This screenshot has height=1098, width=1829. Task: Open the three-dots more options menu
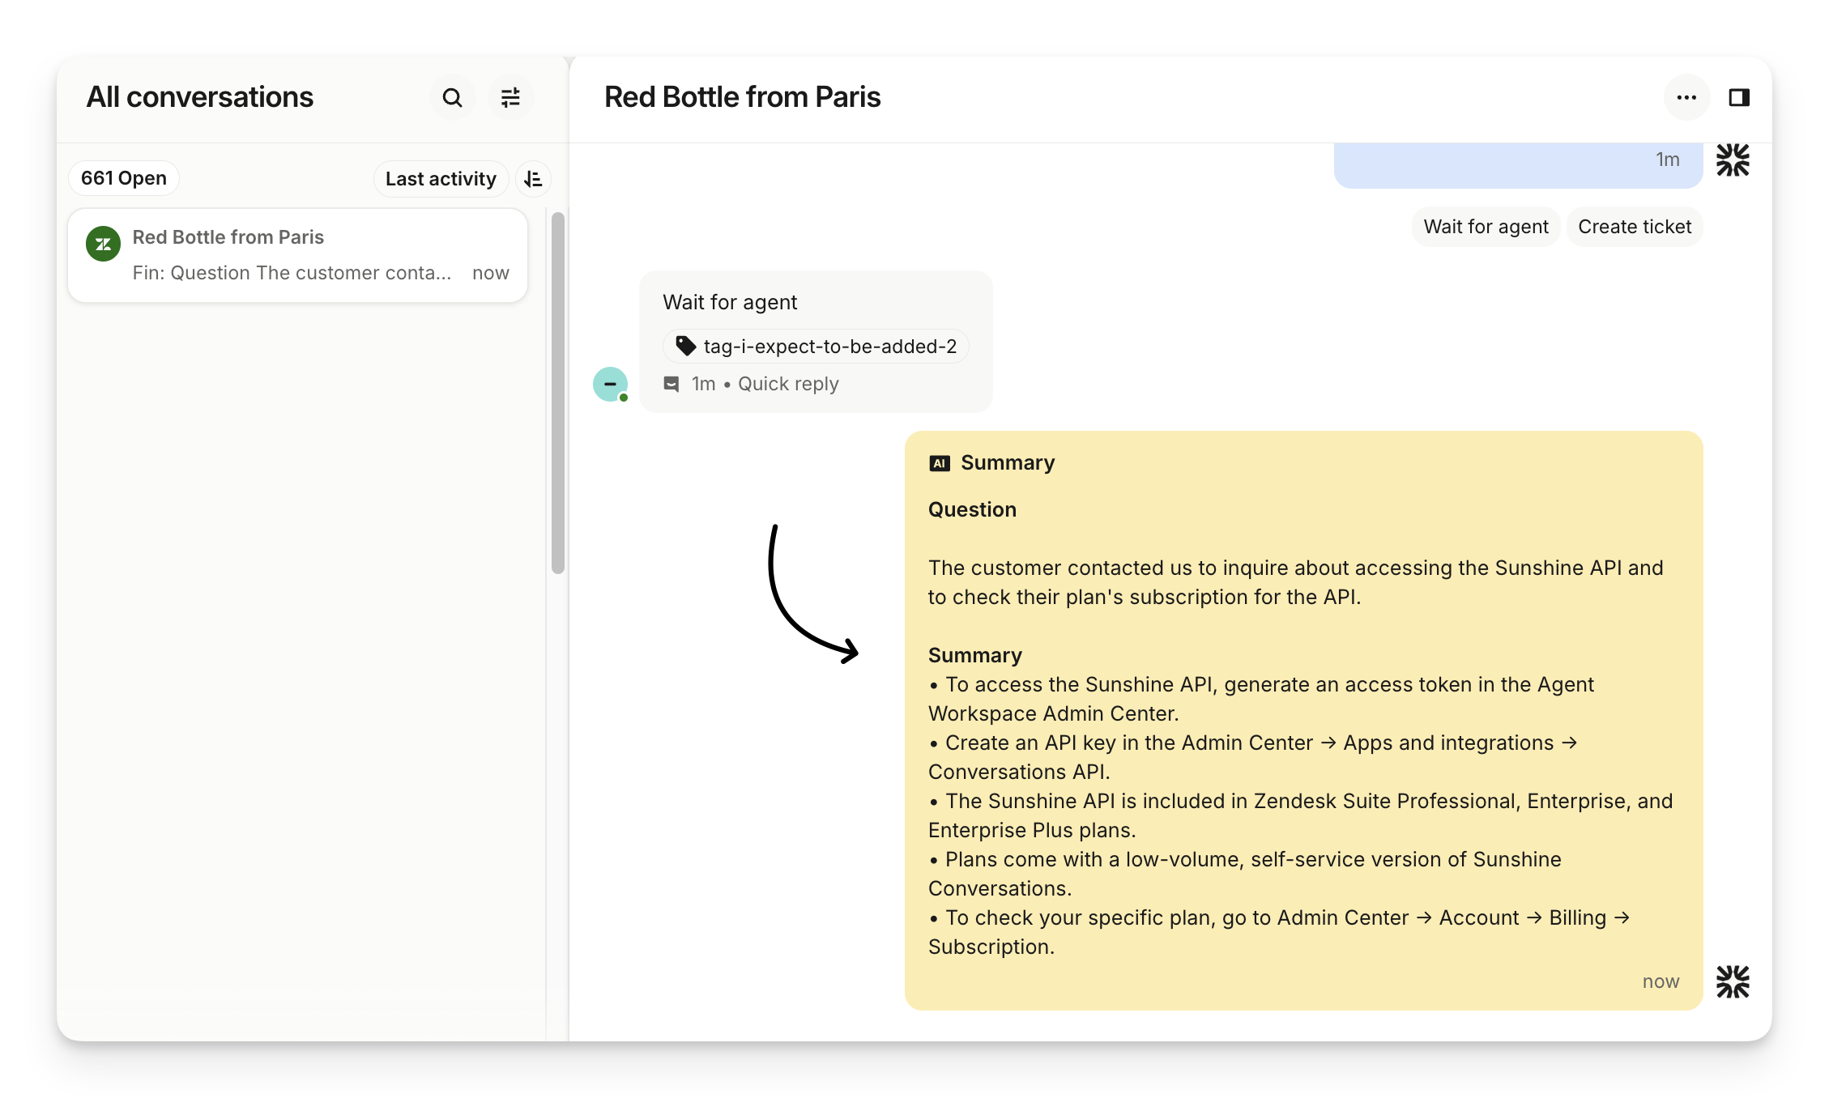1686,98
